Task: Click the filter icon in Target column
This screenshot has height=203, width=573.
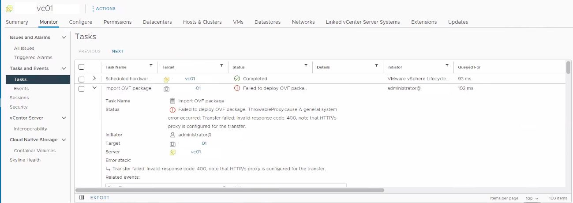Action: pos(221,65)
